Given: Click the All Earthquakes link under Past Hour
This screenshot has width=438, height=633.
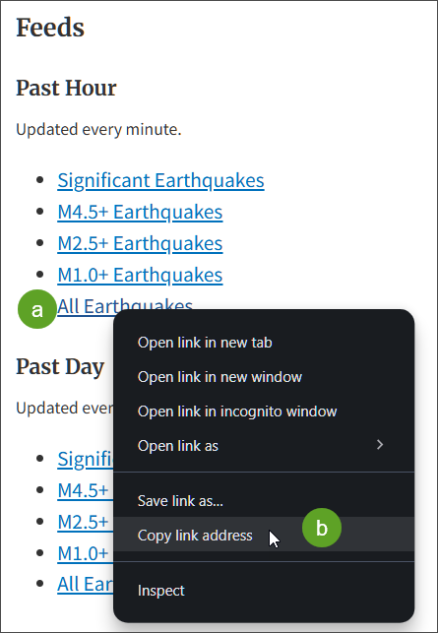Looking at the screenshot, I should coord(125,305).
